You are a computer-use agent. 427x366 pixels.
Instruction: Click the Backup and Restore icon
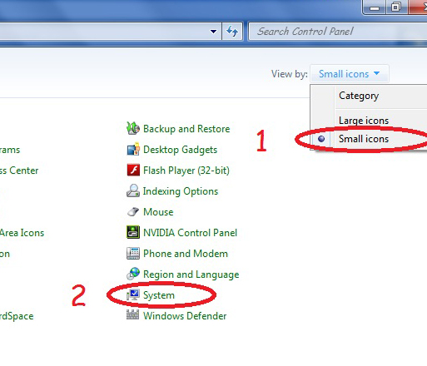(x=133, y=128)
